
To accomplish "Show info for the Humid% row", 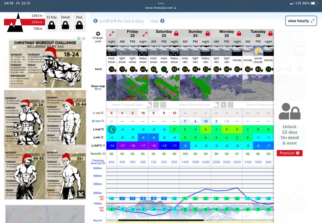I will [104, 153].
